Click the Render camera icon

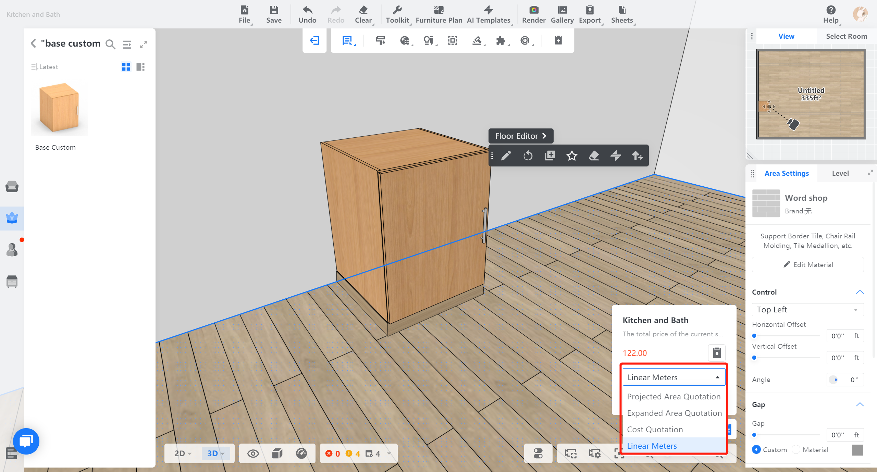533,10
